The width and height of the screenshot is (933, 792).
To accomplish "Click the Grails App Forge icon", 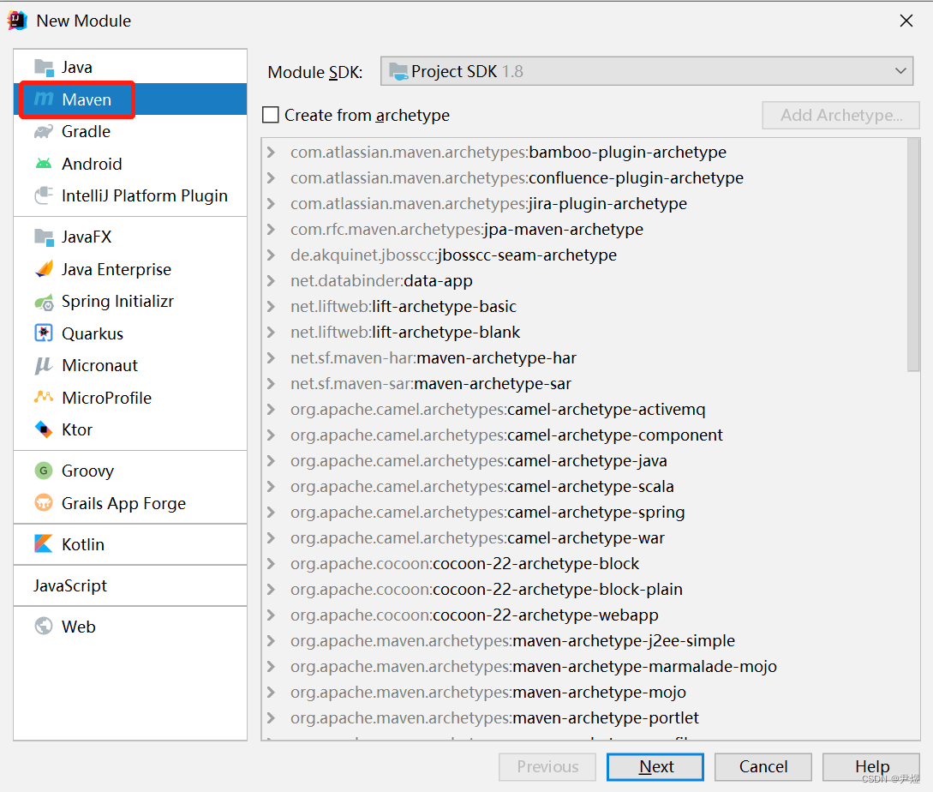I will pos(44,502).
